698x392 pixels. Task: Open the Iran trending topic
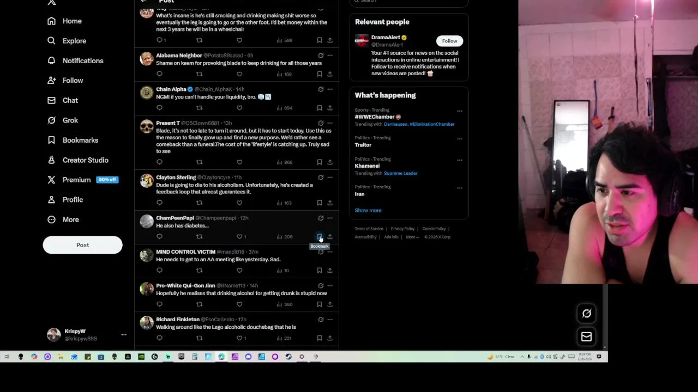[359, 194]
